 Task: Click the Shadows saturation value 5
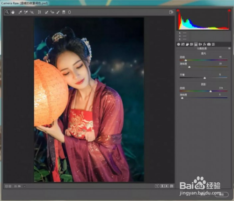[220, 95]
